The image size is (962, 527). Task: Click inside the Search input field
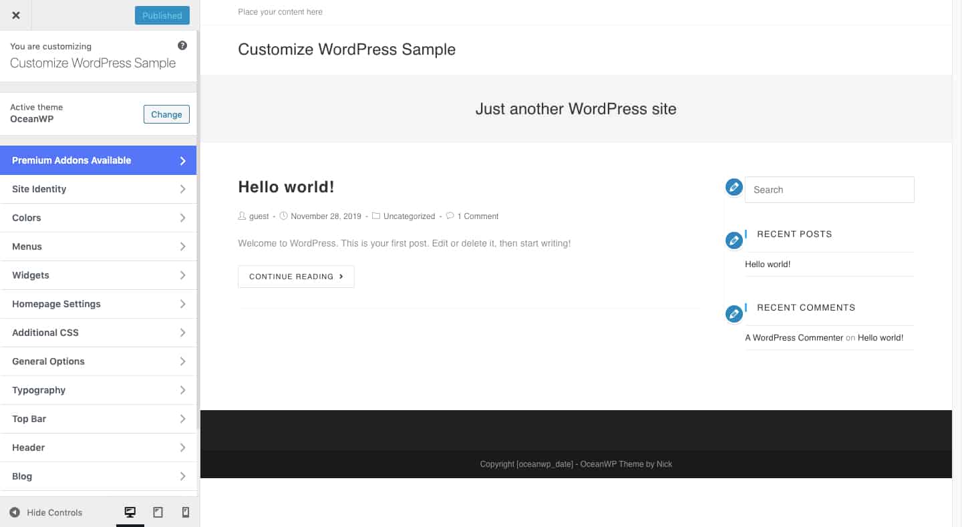click(828, 190)
